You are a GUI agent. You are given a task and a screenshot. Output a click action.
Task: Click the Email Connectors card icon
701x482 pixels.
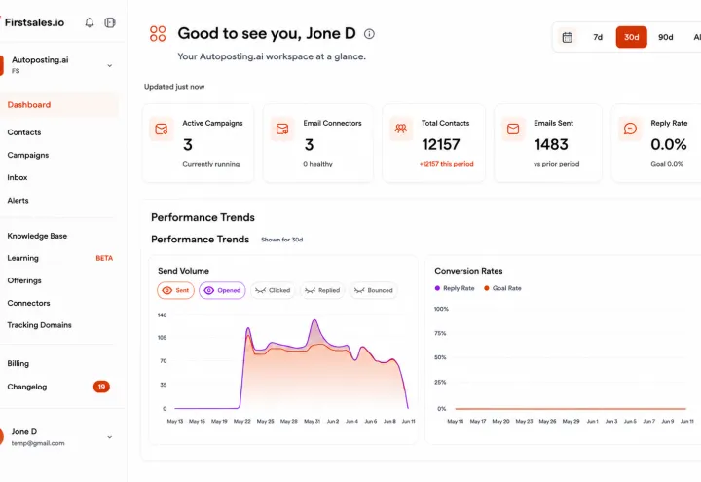(282, 129)
